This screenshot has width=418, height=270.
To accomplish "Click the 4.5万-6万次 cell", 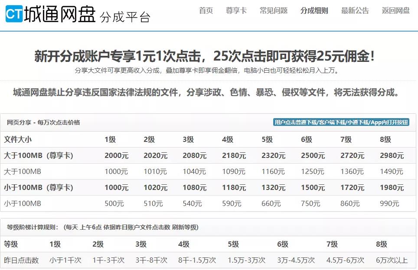I will 345,260.
